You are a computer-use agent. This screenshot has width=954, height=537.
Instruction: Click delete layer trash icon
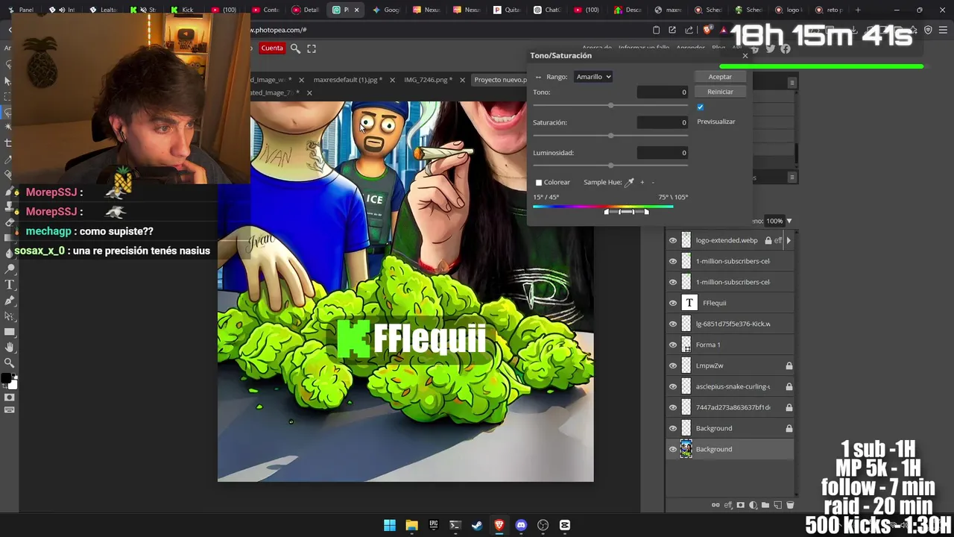click(790, 505)
